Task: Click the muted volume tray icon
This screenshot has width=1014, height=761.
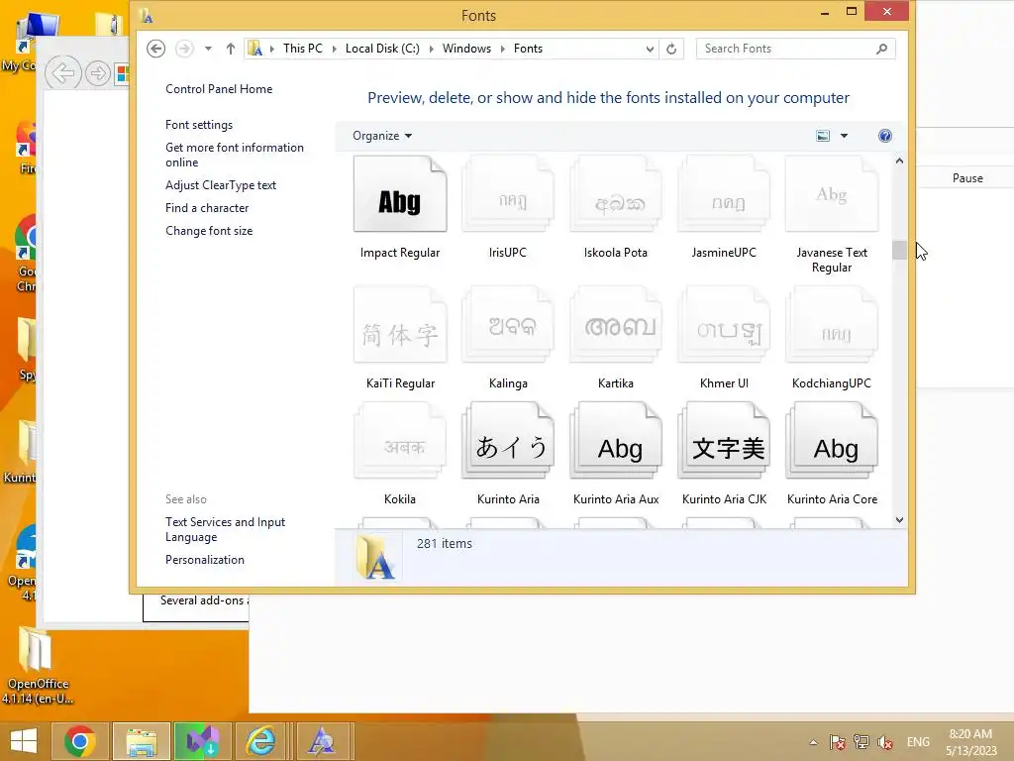Action: click(884, 742)
